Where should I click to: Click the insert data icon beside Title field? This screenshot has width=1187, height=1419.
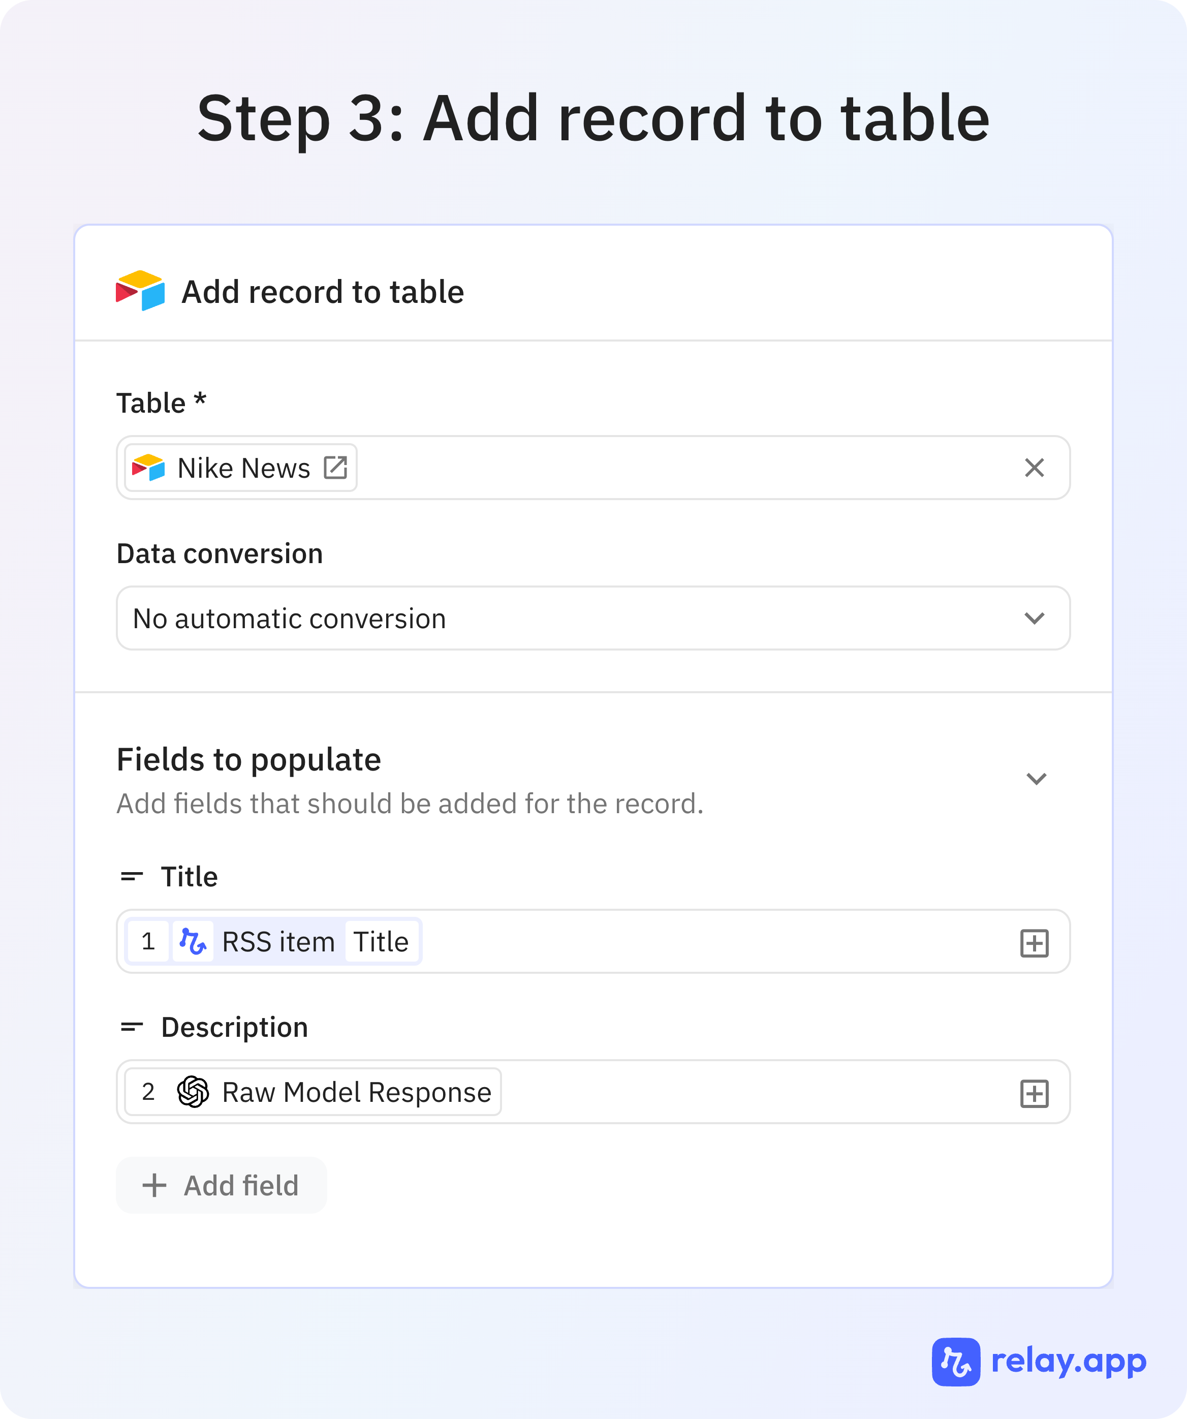tap(1035, 943)
